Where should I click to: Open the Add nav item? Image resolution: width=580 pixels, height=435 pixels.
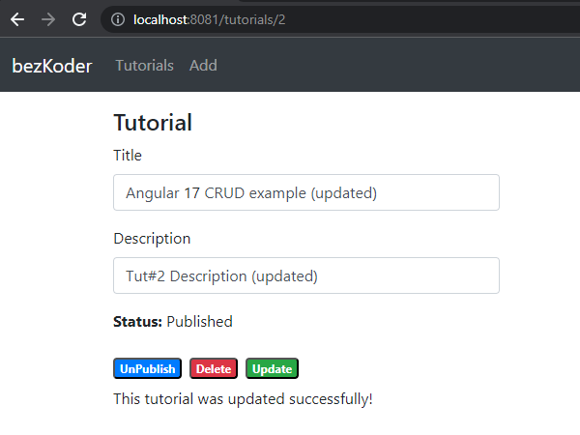(203, 66)
